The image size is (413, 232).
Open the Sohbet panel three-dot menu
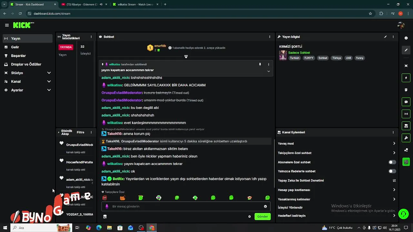click(270, 37)
